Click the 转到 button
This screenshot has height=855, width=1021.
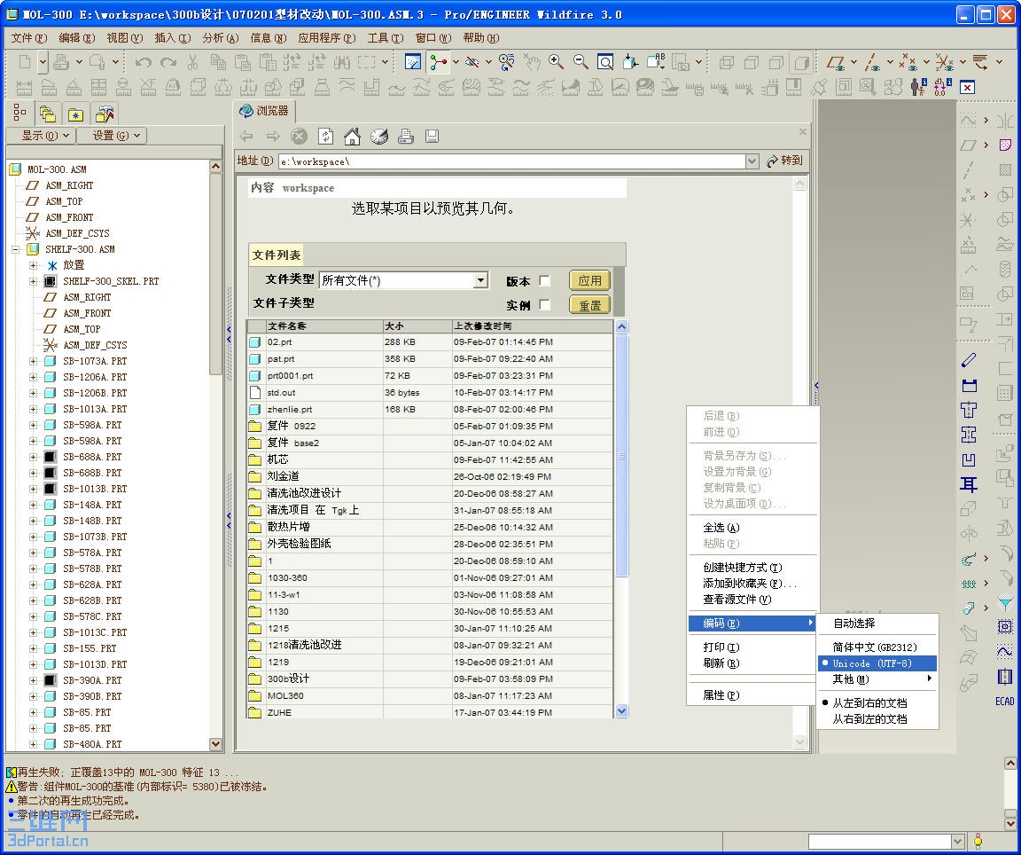tap(784, 161)
